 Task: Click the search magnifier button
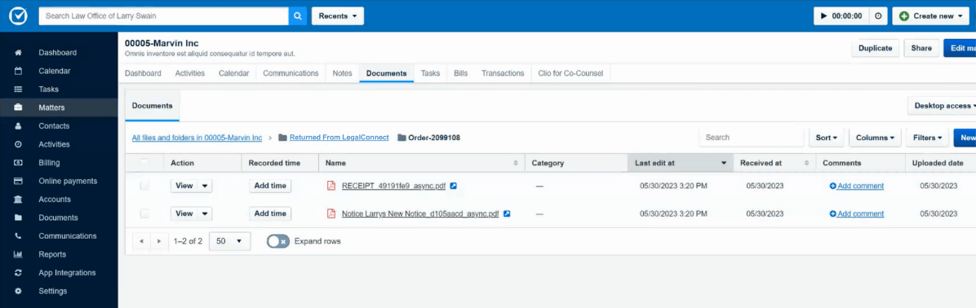pos(298,16)
